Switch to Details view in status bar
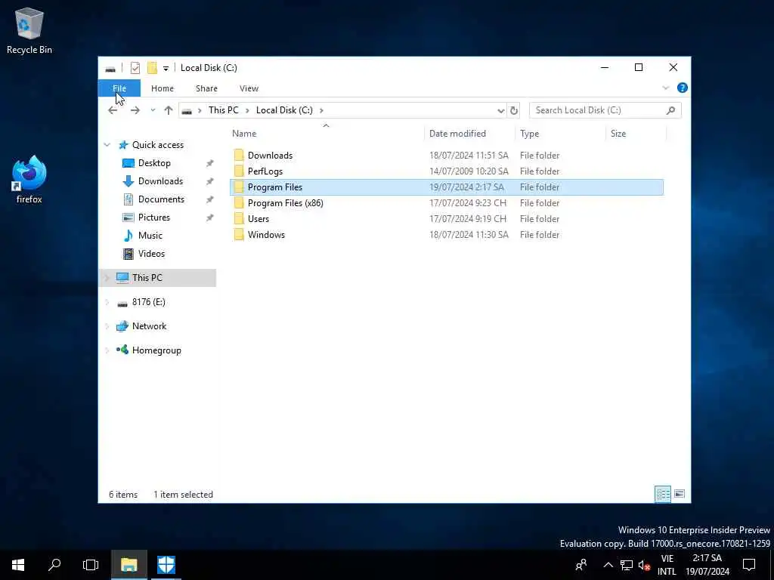The height and width of the screenshot is (580, 774). tap(663, 494)
